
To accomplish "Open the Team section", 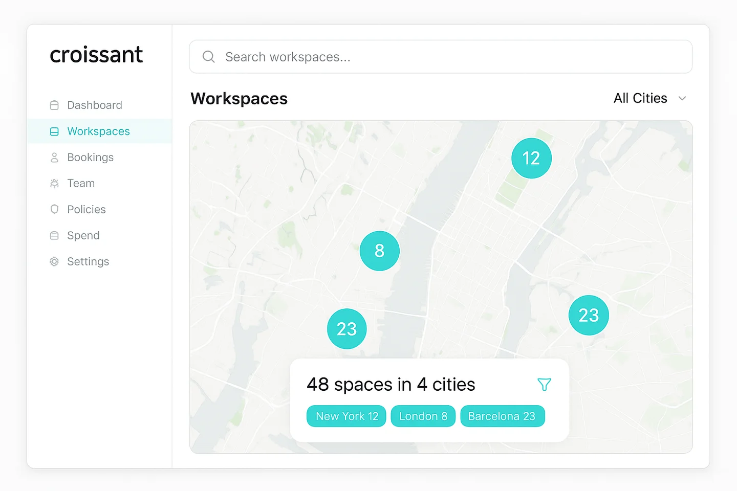I will (x=100, y=184).
